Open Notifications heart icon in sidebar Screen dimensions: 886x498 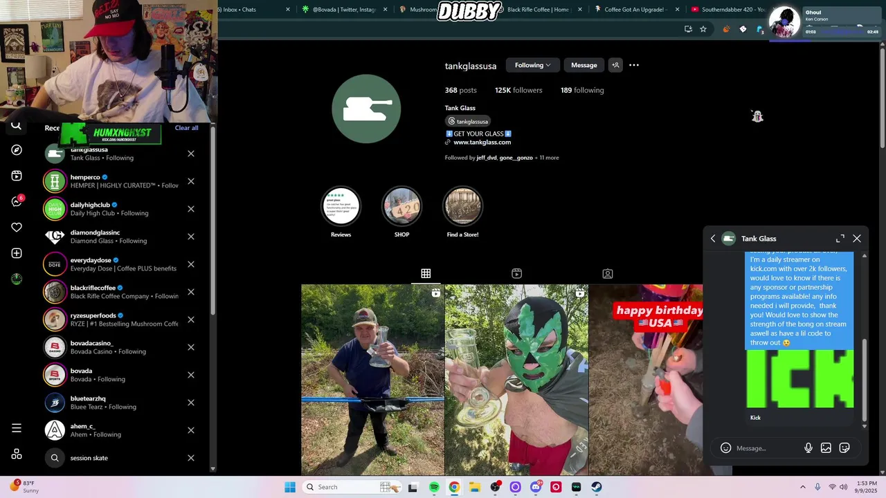click(x=17, y=227)
